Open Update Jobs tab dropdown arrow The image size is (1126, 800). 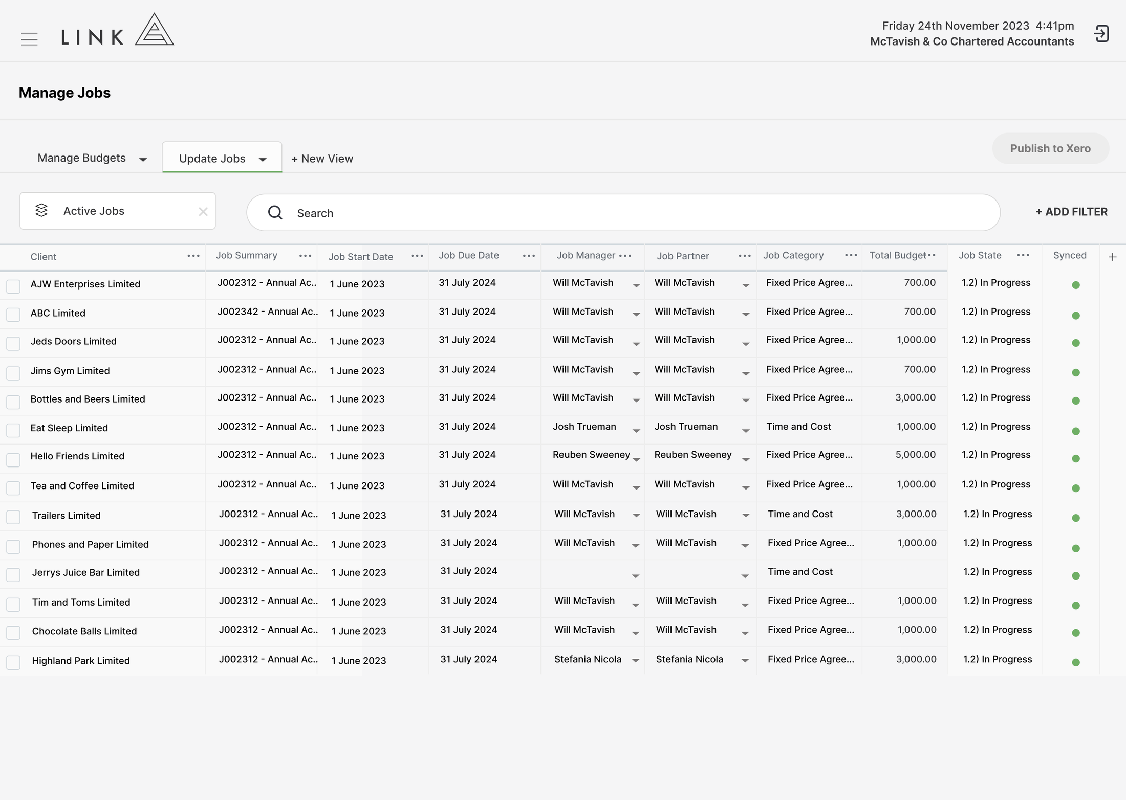click(263, 160)
